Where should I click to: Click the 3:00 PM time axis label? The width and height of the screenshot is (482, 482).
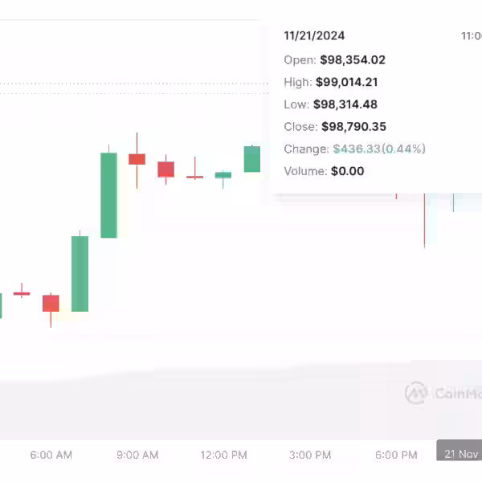pyautogui.click(x=310, y=455)
